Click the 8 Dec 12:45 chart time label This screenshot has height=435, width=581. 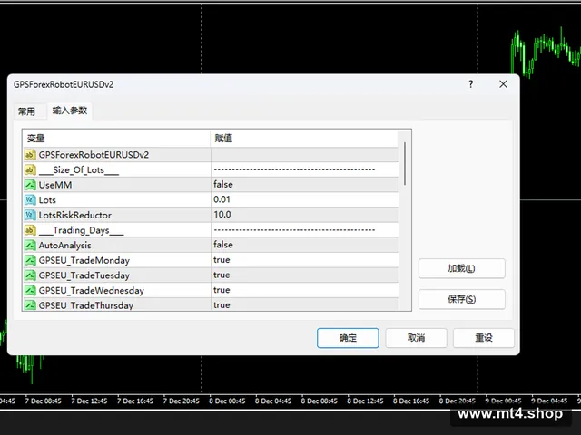coord(365,401)
